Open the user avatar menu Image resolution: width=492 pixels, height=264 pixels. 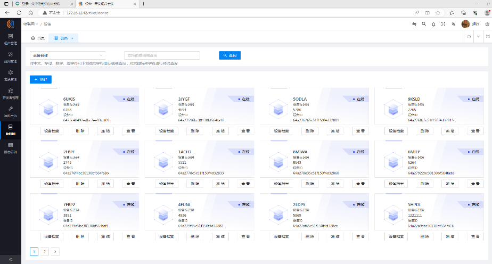point(465,24)
